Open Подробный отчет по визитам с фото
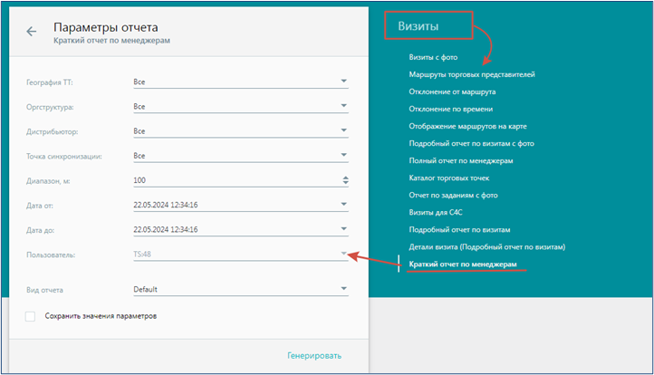 [x=471, y=143]
